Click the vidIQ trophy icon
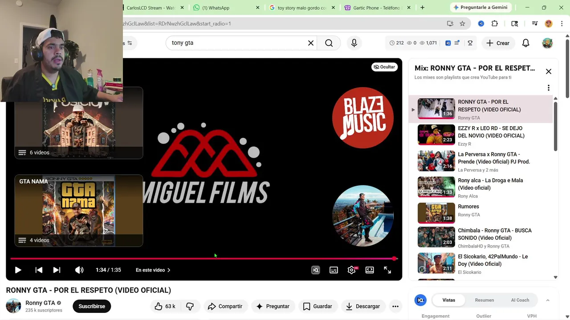 pyautogui.click(x=470, y=43)
